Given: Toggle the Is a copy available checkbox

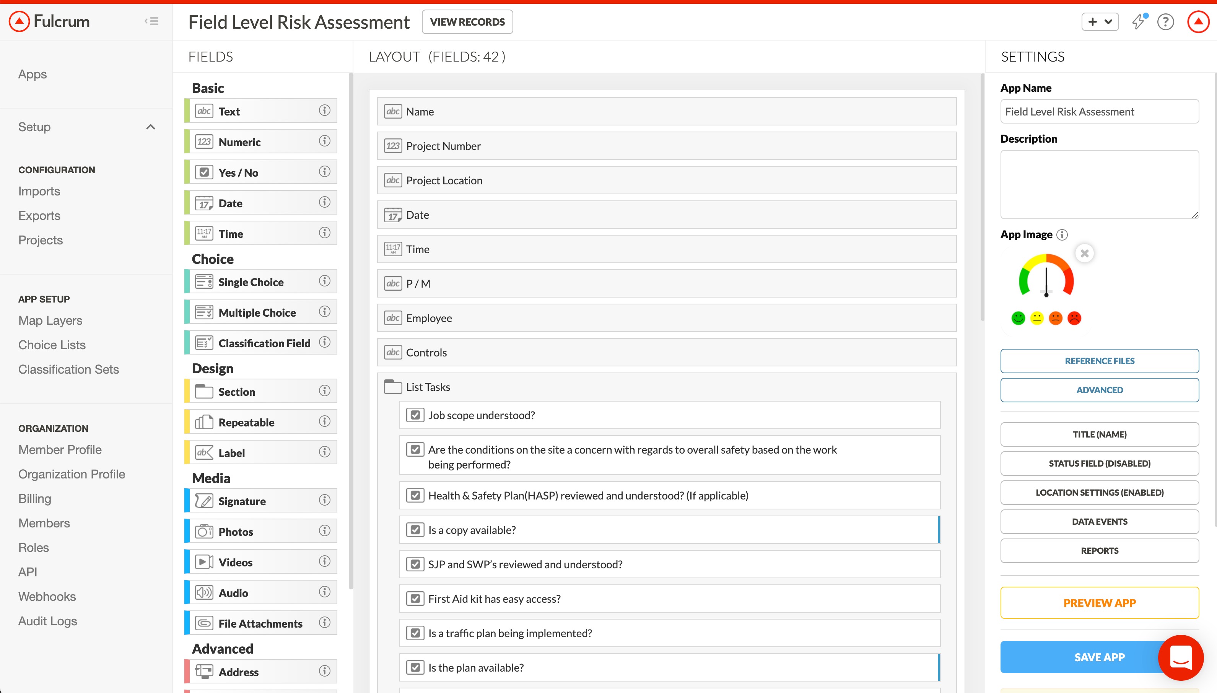Looking at the screenshot, I should (415, 529).
